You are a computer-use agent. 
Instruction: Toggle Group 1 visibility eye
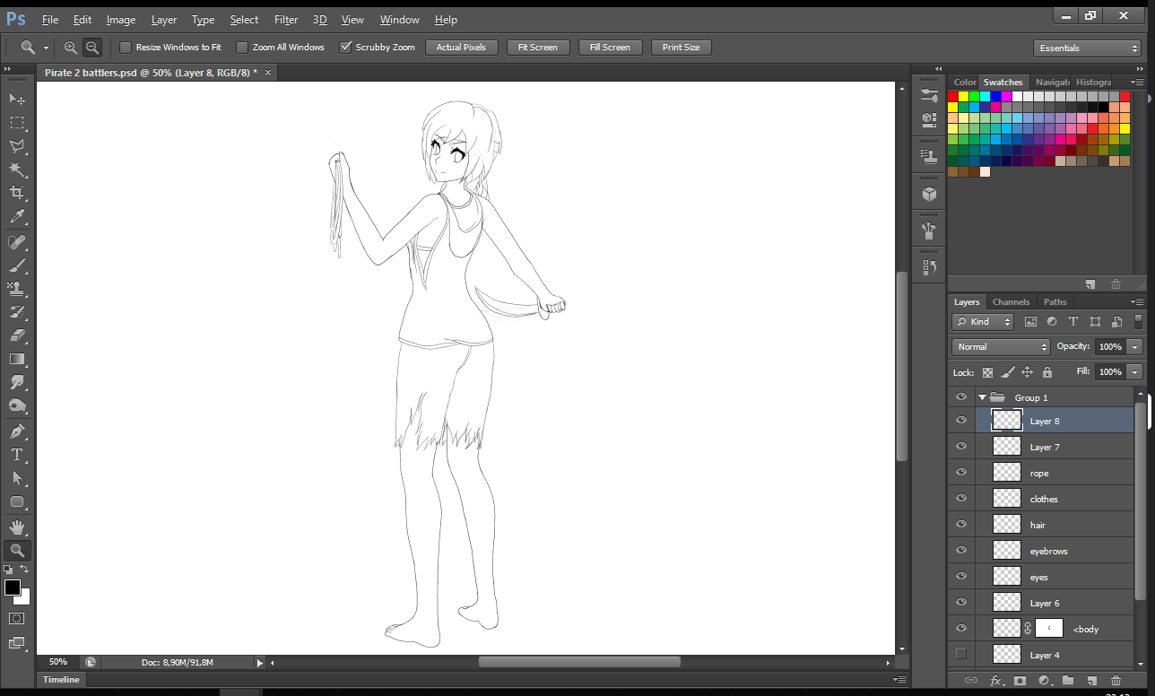(x=961, y=396)
